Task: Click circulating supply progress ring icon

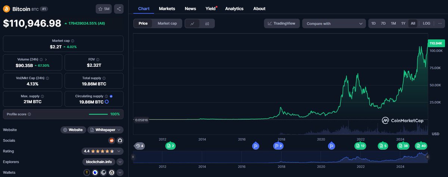Action: (107, 102)
